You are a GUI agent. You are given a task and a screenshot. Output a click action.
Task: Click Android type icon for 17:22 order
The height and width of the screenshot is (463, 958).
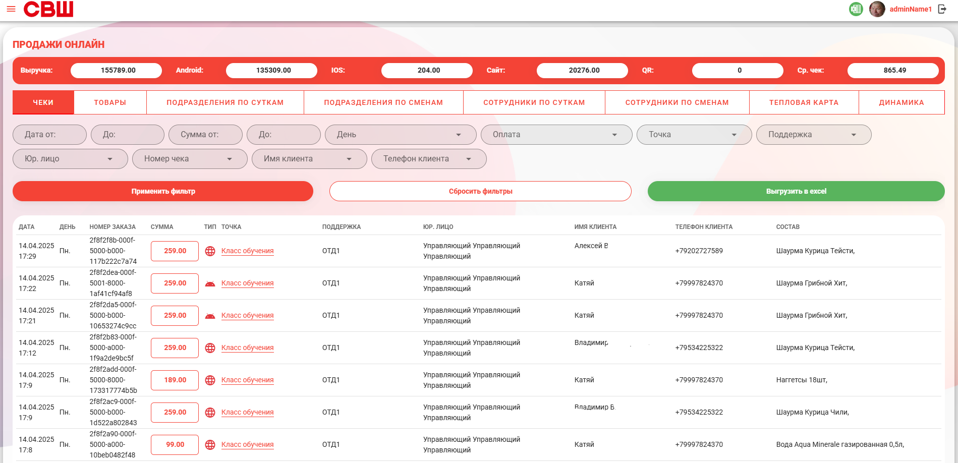point(210,283)
